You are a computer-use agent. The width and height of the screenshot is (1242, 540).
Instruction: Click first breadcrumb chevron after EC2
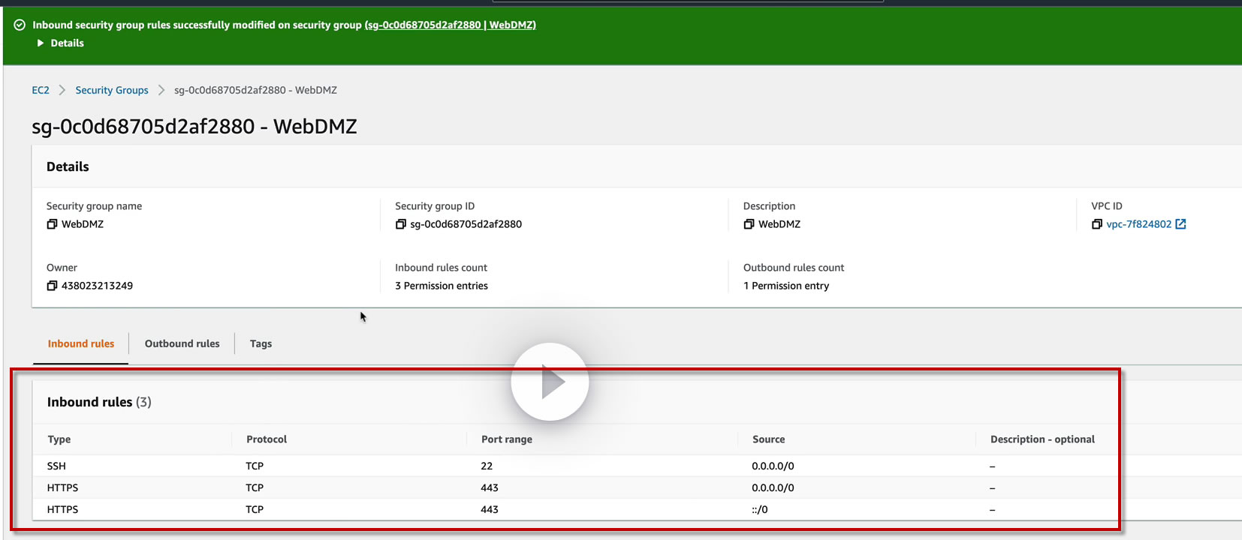(x=62, y=90)
